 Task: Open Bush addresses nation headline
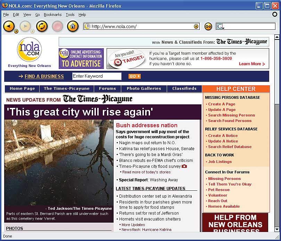pos(147,125)
